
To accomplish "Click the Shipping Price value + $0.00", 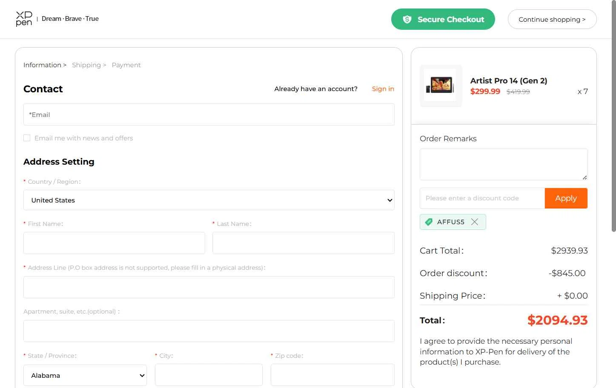I will (x=573, y=296).
